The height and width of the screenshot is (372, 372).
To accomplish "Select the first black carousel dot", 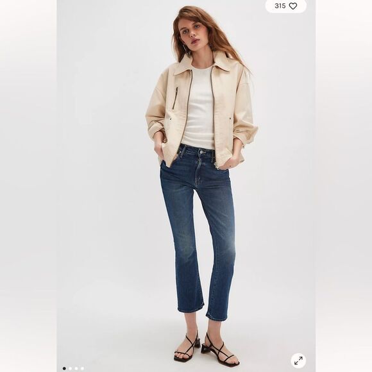I will click(x=64, y=368).
